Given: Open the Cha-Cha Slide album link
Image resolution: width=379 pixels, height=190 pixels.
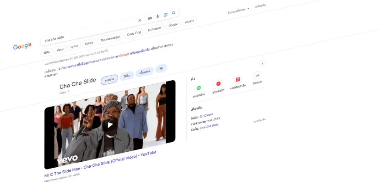Looking at the screenshot, I should [x=209, y=126].
